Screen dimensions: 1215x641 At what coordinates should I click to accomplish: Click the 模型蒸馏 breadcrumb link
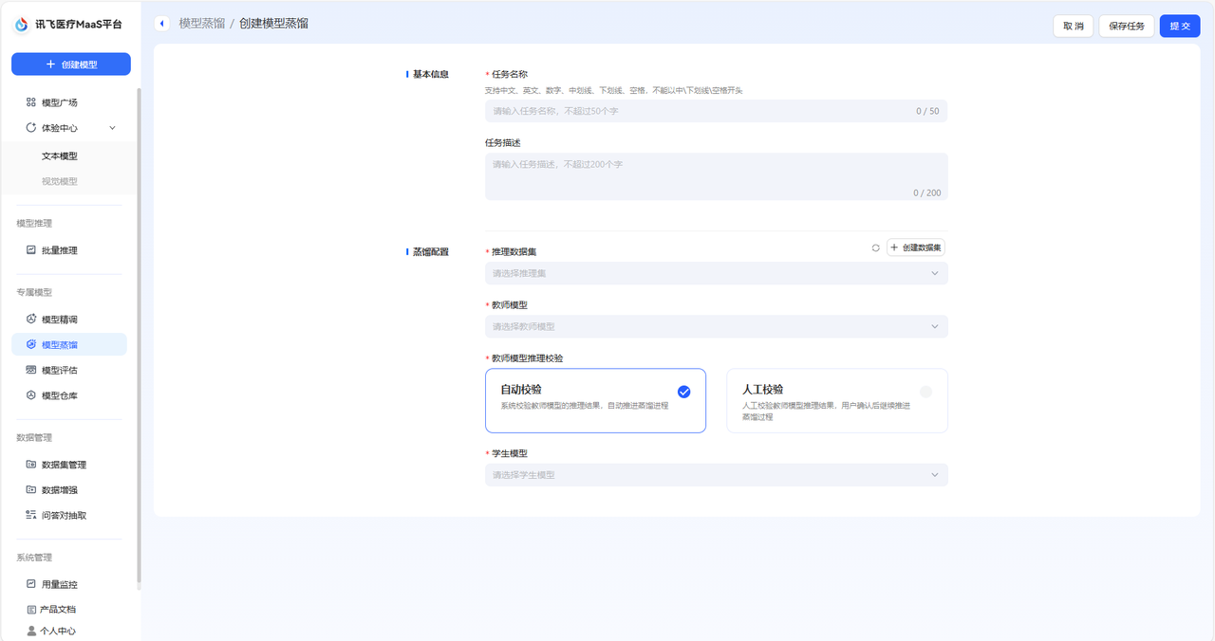click(202, 24)
